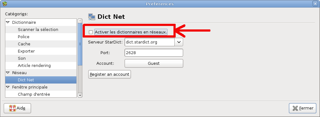Open the Serveur StarDict dropdown arrow
This screenshot has width=320, height=117.
click(179, 42)
